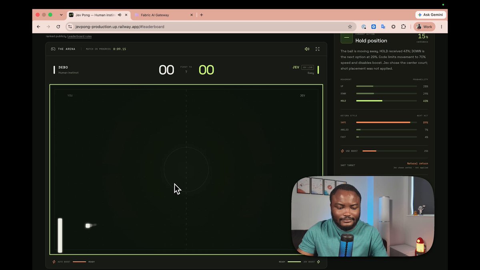
Task: Click the blue square extension icon
Action: (x=374, y=27)
